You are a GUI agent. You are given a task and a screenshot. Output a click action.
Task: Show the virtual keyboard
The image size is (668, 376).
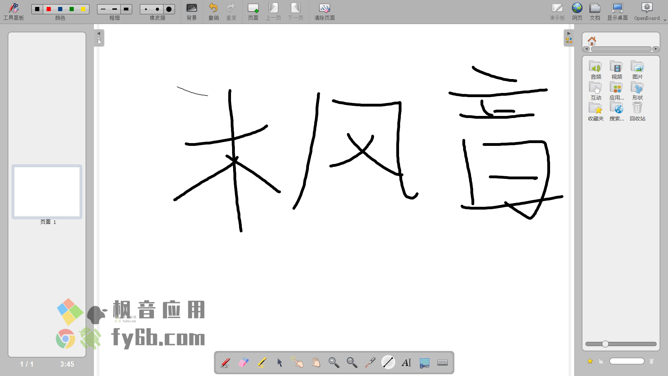443,363
